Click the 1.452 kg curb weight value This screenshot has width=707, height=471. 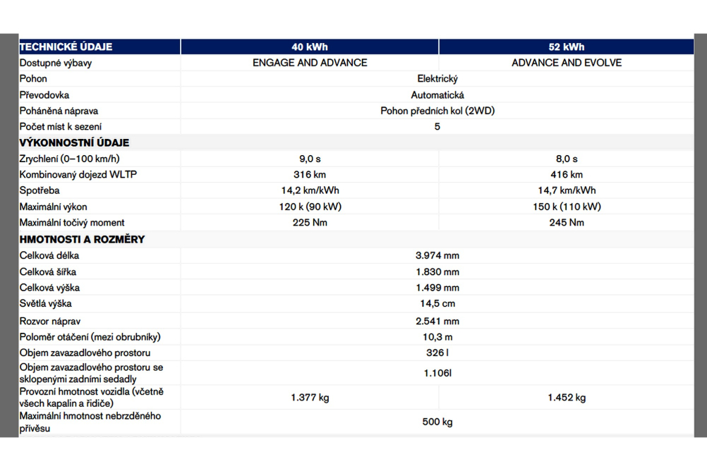click(566, 398)
